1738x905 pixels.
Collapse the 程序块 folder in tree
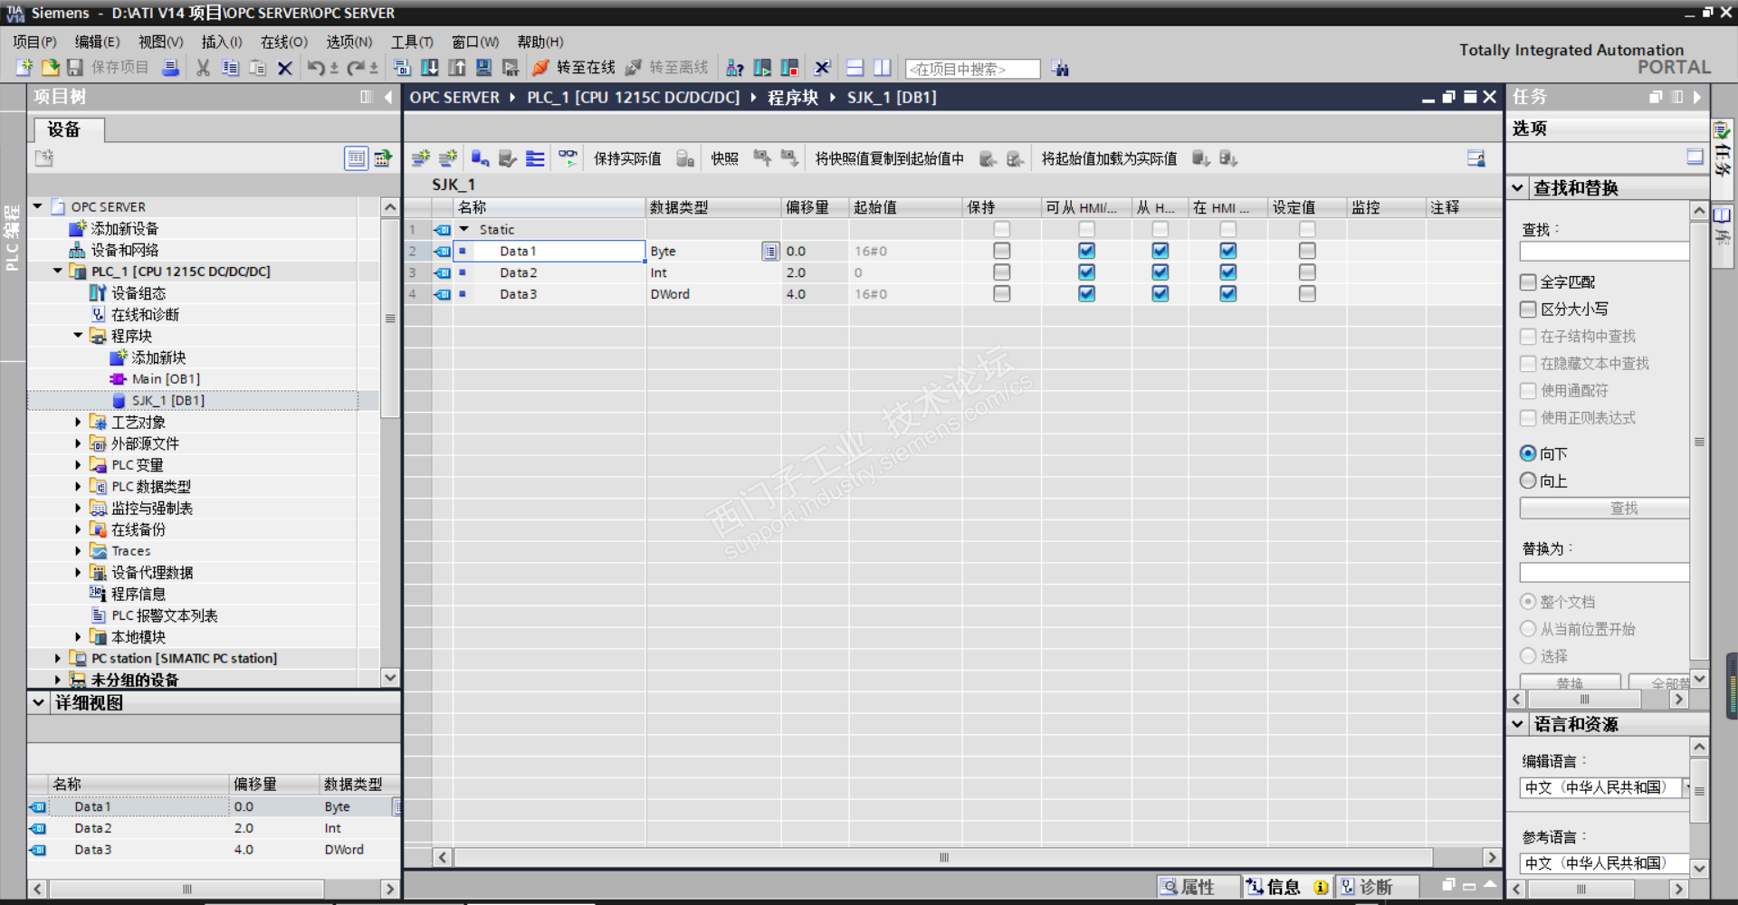78,336
